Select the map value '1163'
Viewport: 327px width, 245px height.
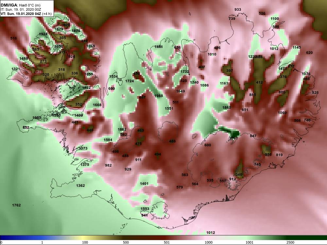coord(224,83)
